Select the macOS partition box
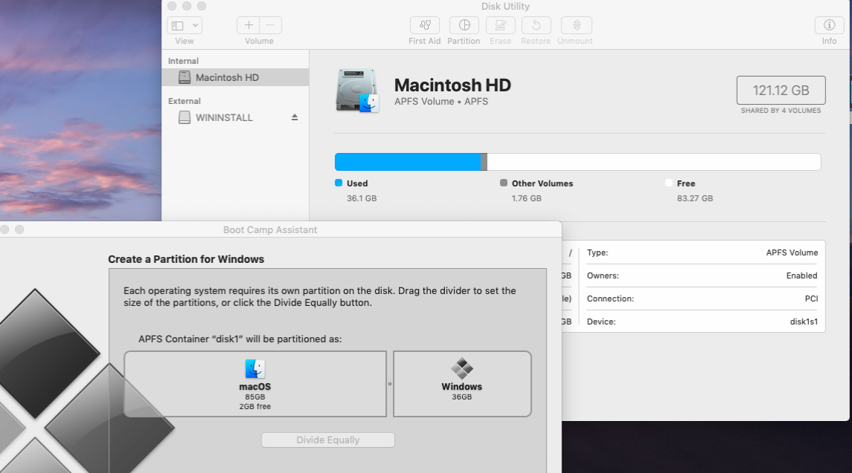This screenshot has width=852, height=473. point(255,384)
